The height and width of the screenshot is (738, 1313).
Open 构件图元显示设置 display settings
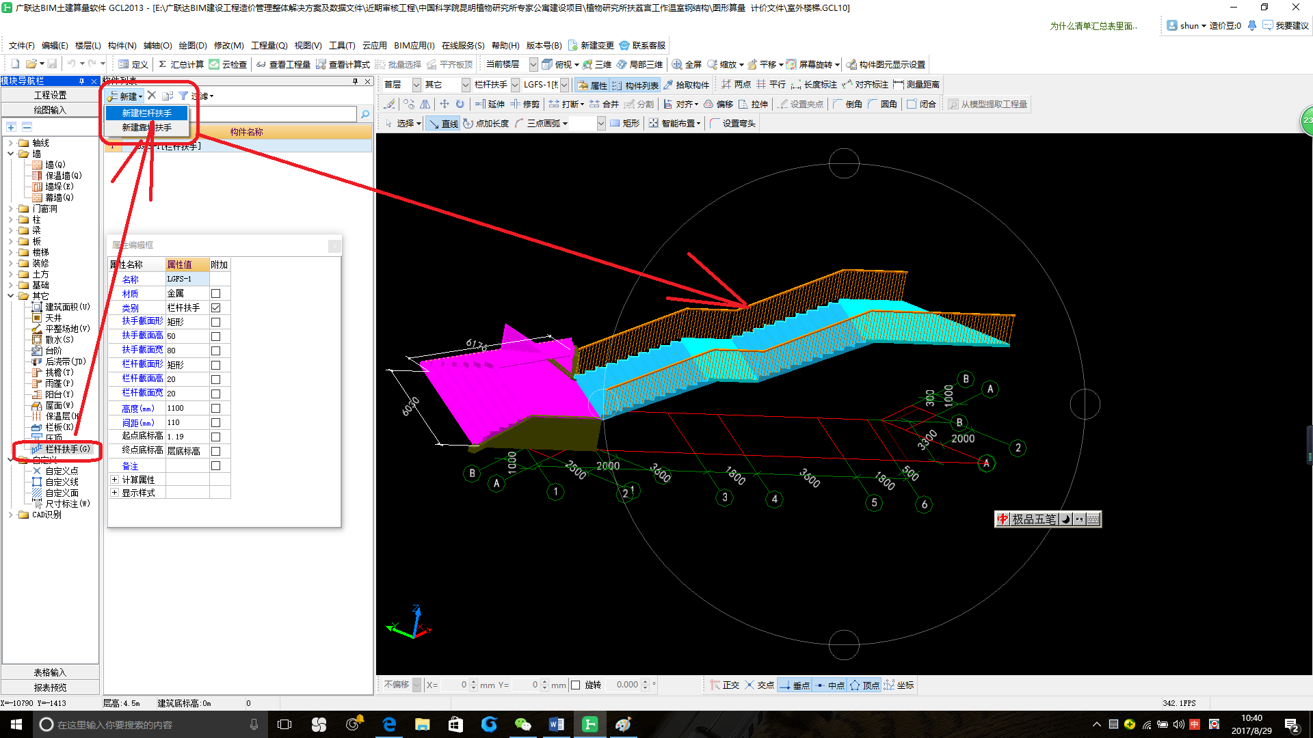(x=886, y=64)
